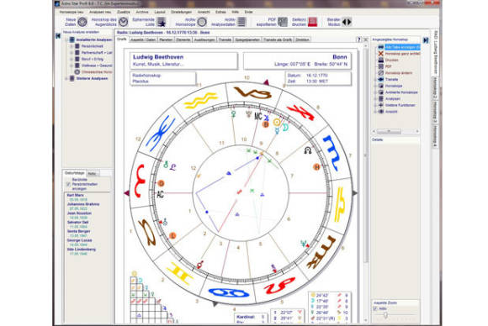The width and height of the screenshot is (488, 326).
Task: Toggle Berater Modus arrows icon
Action: coord(347,22)
